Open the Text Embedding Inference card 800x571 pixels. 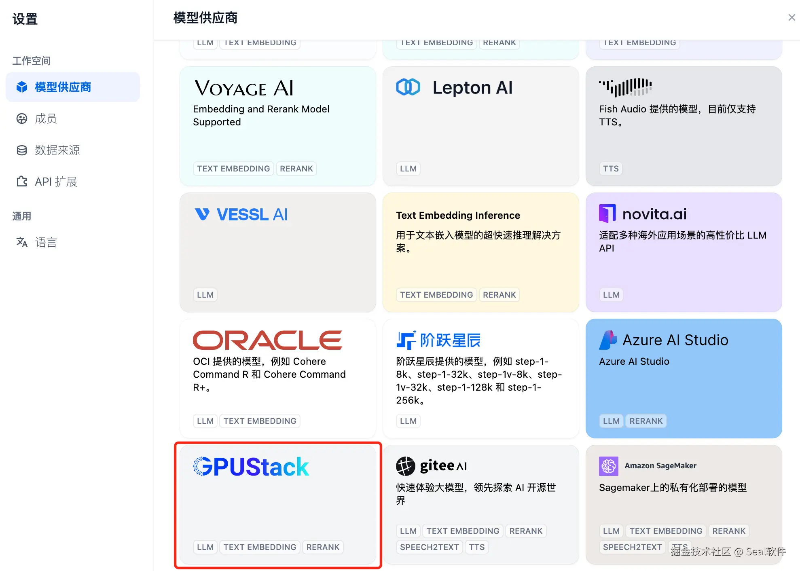pyautogui.click(x=480, y=263)
